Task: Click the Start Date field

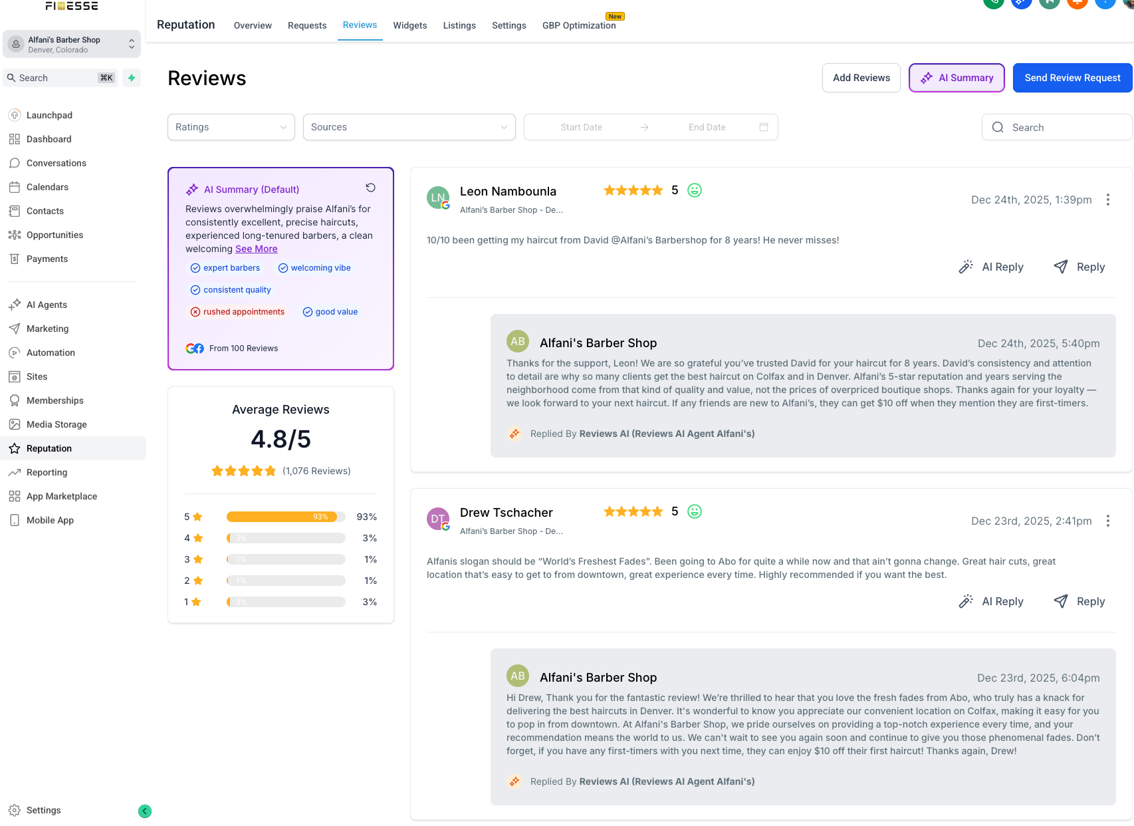Action: (x=581, y=127)
